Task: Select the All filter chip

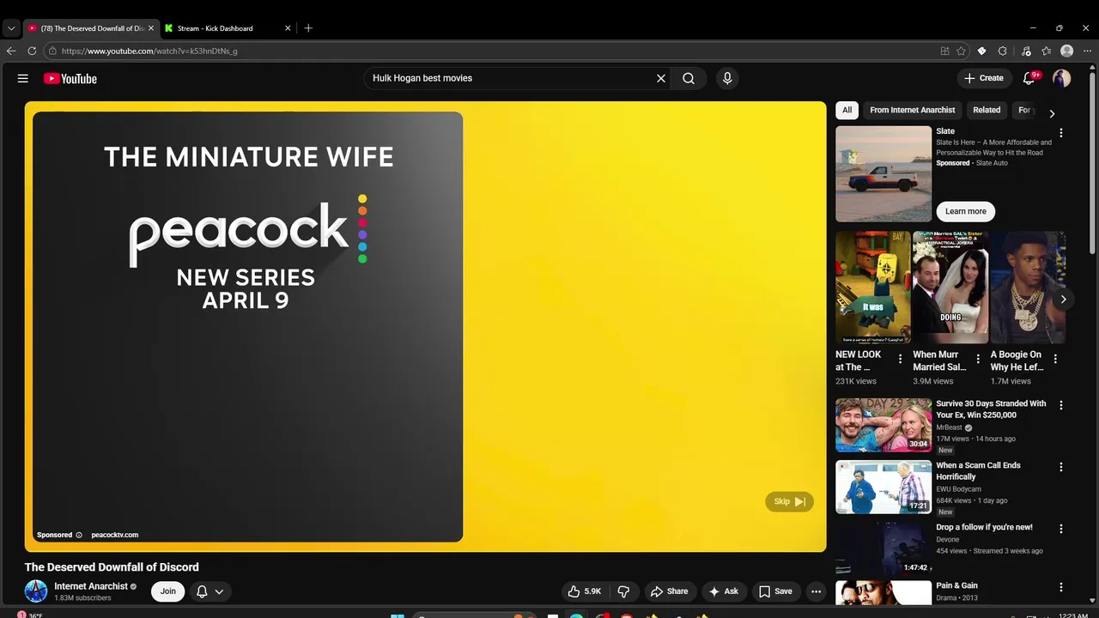Action: point(847,110)
